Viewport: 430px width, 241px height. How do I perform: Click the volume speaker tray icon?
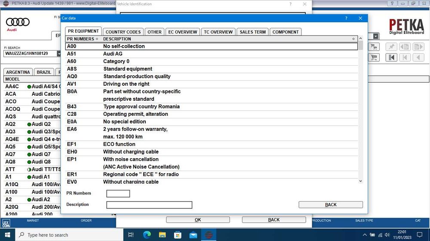387,235
